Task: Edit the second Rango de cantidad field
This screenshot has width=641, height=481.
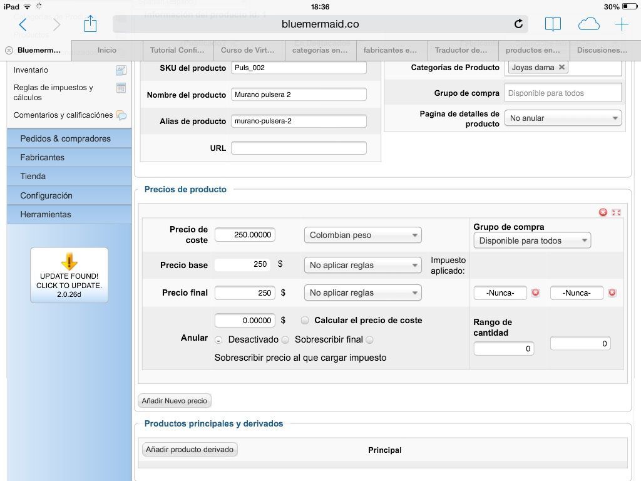Action: tap(580, 344)
